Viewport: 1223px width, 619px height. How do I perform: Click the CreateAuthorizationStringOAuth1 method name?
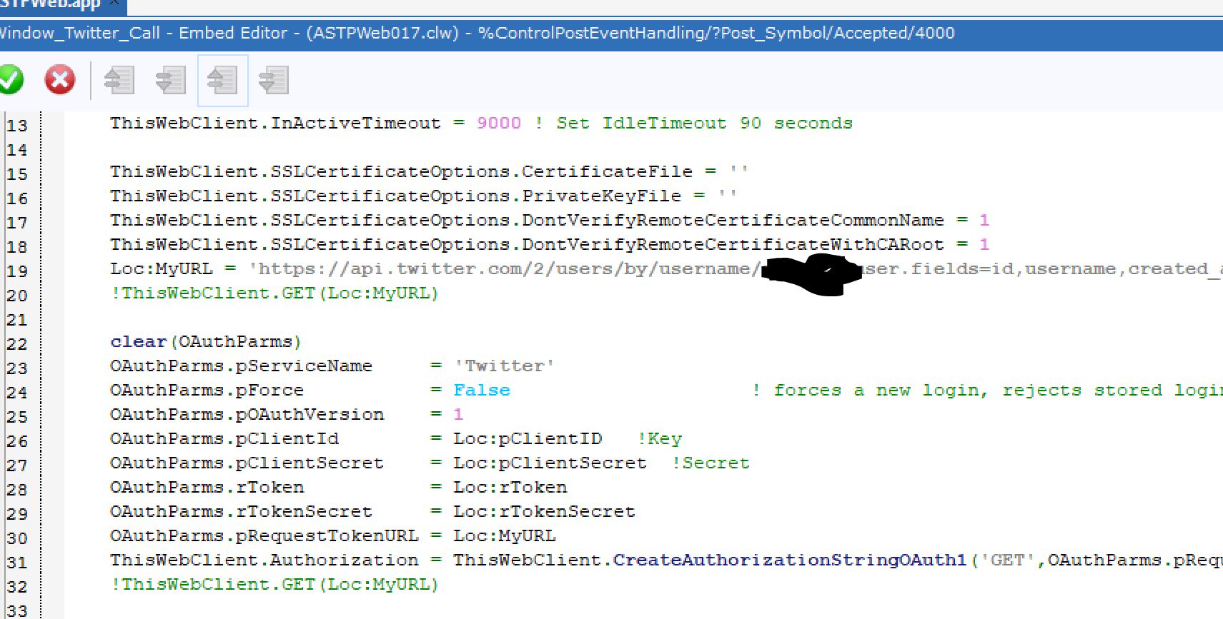[x=789, y=560]
